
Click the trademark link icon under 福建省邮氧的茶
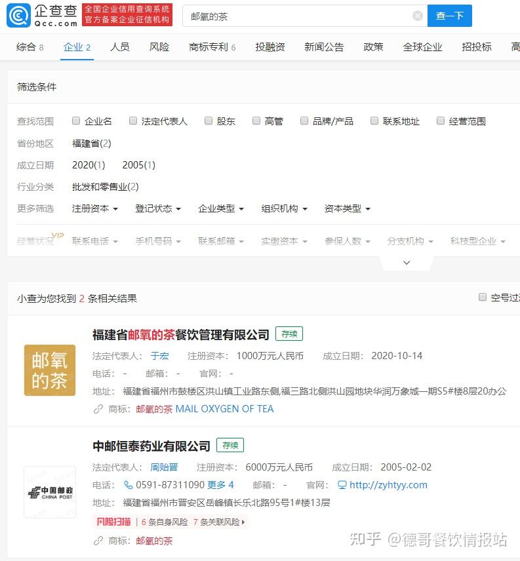[98, 409]
